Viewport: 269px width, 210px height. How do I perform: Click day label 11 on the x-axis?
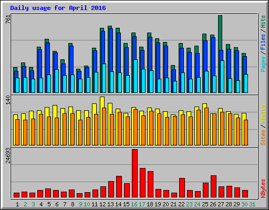(x=95, y=204)
